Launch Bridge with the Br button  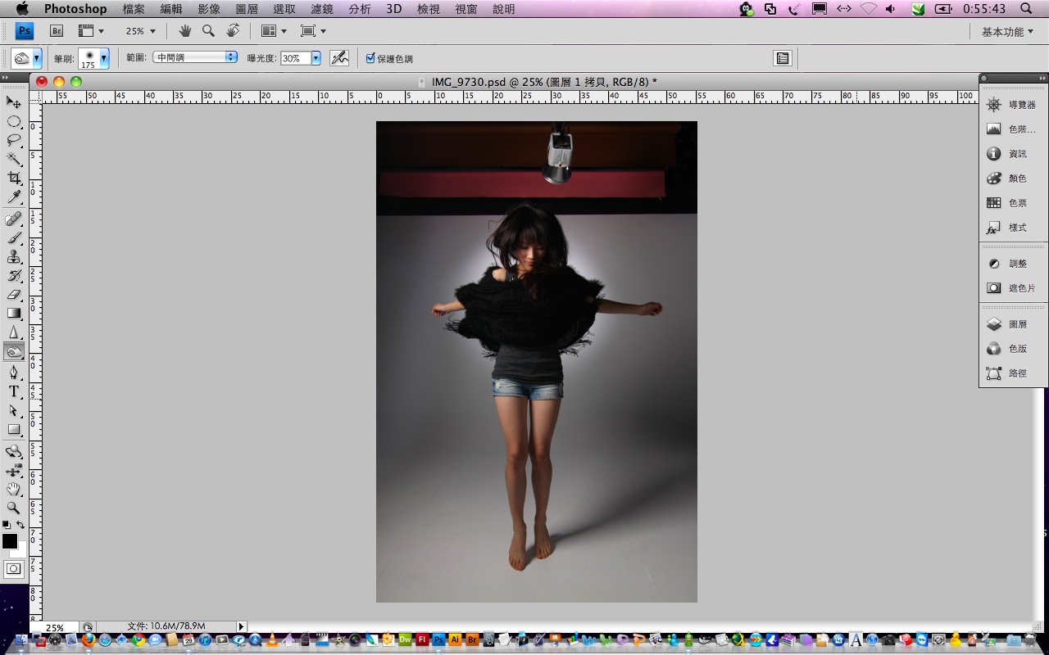click(57, 31)
